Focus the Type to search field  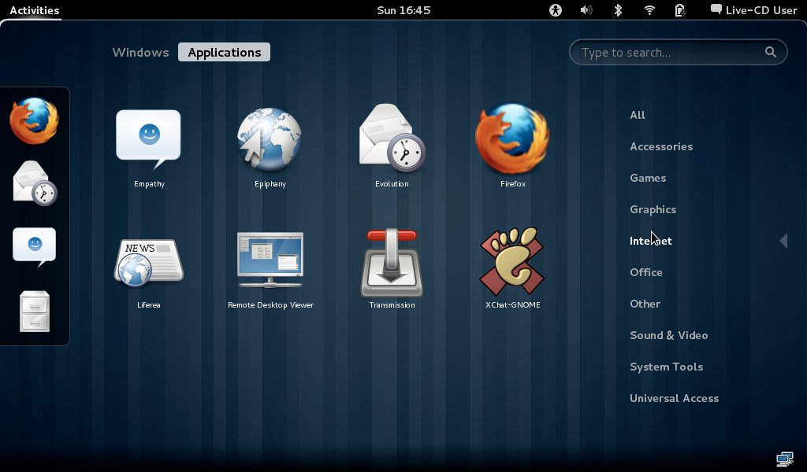point(670,53)
